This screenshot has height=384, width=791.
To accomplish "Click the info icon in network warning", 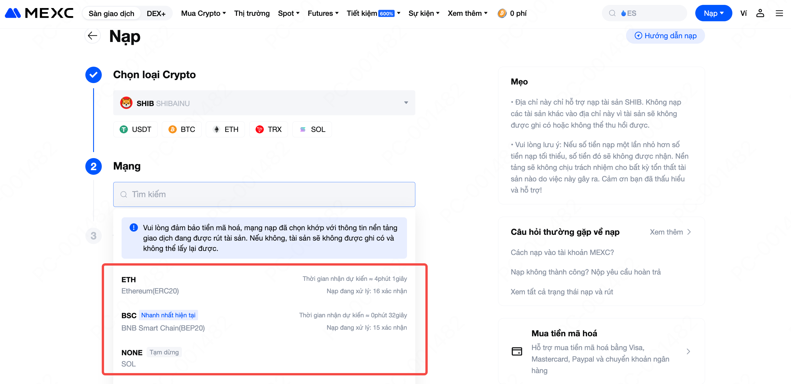I will tap(134, 227).
